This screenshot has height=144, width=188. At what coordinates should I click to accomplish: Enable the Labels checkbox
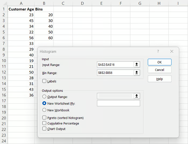(44, 81)
